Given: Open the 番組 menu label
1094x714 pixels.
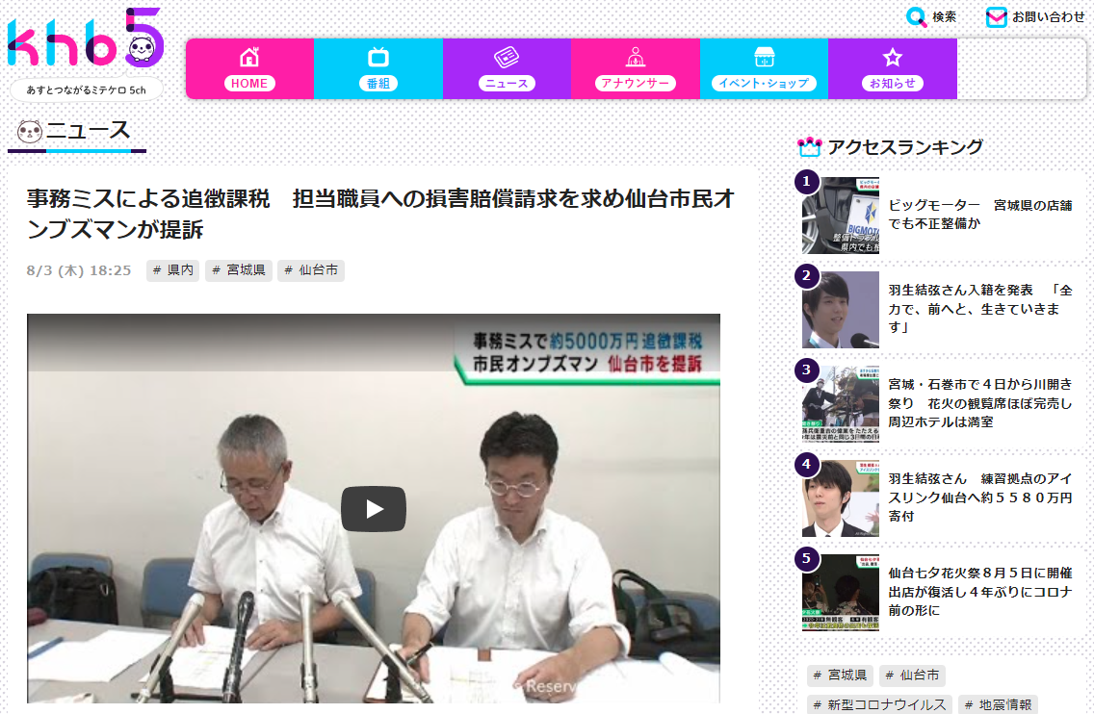Looking at the screenshot, I should (378, 83).
